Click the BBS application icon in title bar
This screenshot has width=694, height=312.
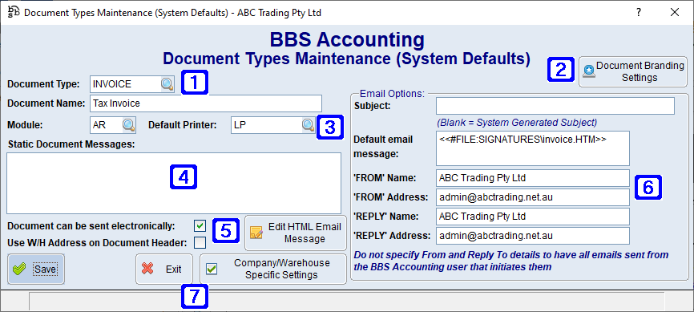tap(14, 12)
